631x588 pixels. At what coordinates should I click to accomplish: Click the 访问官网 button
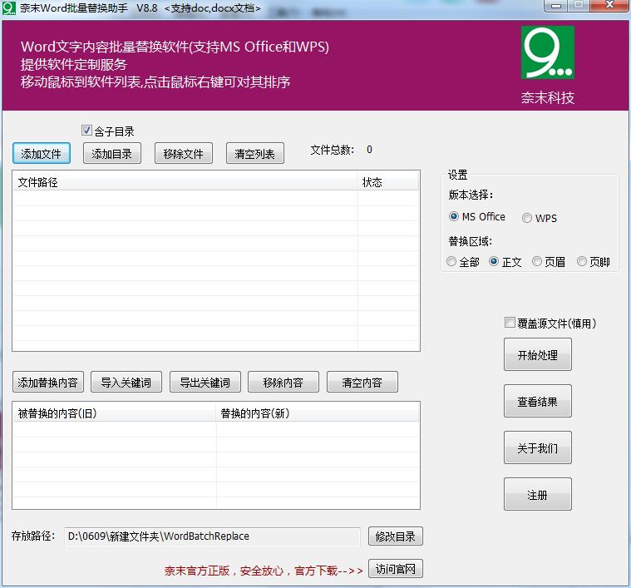396,569
